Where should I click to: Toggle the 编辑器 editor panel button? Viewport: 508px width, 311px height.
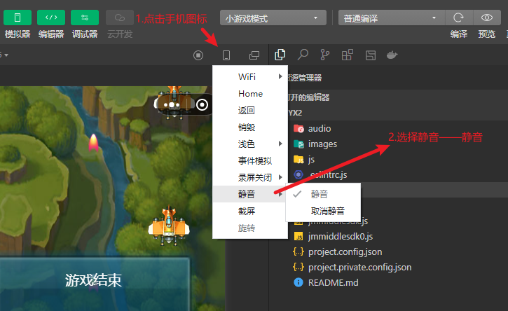[x=51, y=18]
